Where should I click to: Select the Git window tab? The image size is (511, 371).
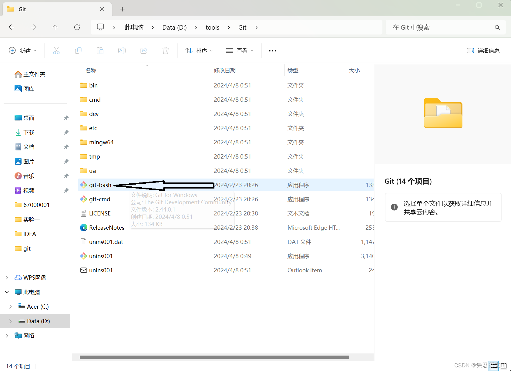(x=57, y=9)
